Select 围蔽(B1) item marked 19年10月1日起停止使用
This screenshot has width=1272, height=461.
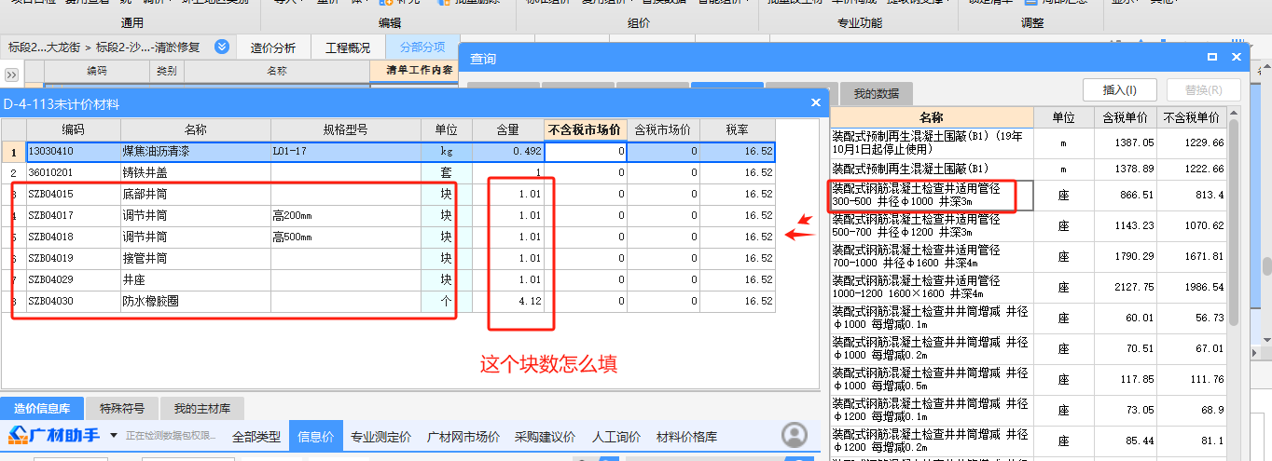click(931, 143)
